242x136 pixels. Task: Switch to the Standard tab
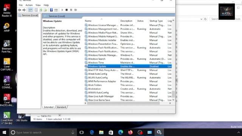[61, 107]
